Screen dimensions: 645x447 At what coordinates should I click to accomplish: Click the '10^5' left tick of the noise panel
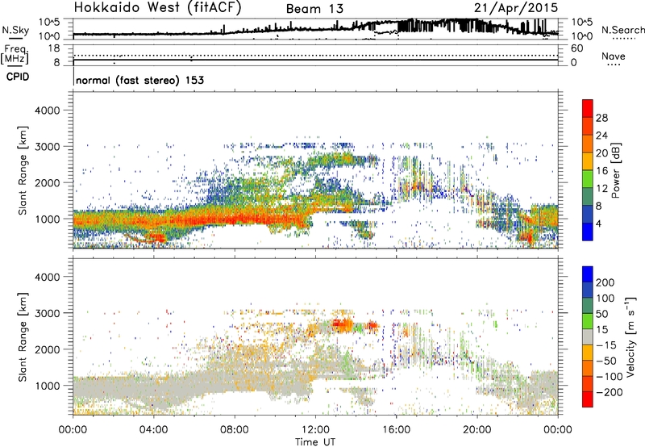(50, 22)
